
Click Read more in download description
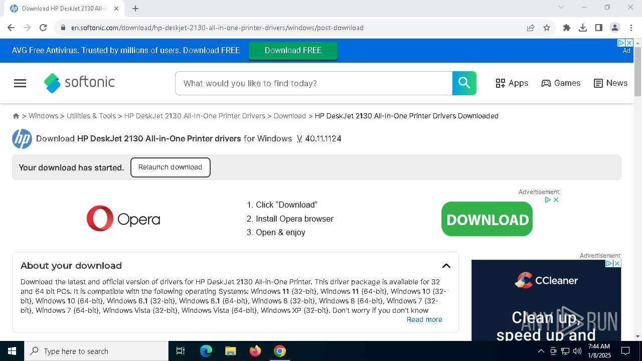pyautogui.click(x=424, y=319)
